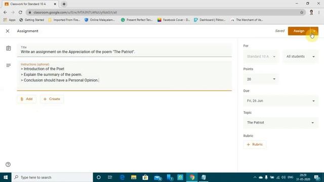The image size is (324, 182).
Task: Click the Instructions text area
Action: 125,76
